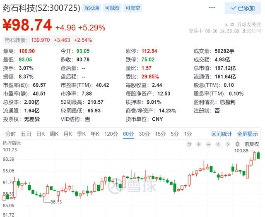The image size is (265, 217).
Task: Zoom out the chart with minus icon
Action: (209, 144)
